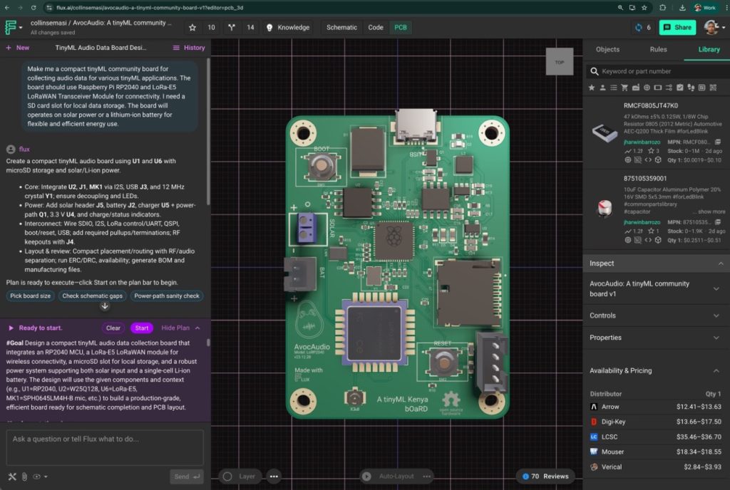Screen dimensions: 730x490
Task: Click the star favorites library filter
Action: 592,88
